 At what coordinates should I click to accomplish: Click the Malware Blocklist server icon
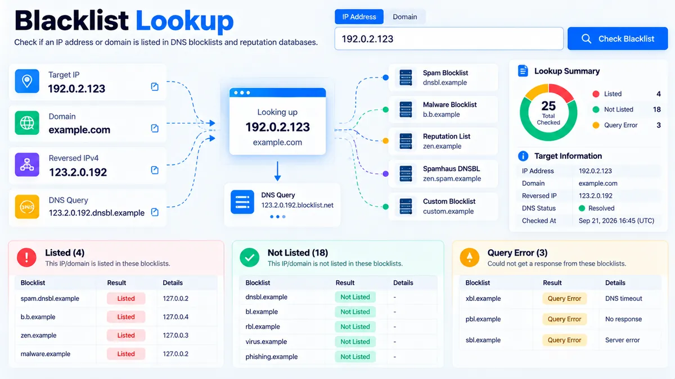coord(406,109)
